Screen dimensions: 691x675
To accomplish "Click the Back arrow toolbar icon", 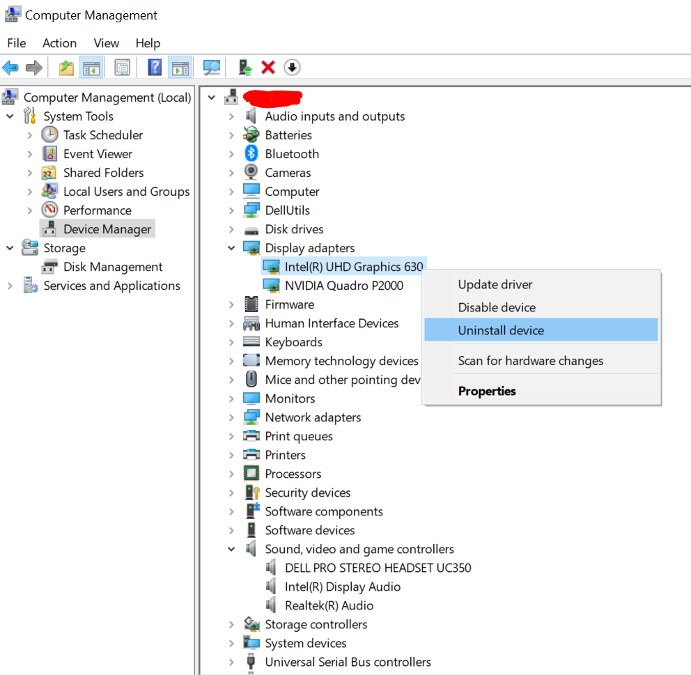I will coord(10,68).
